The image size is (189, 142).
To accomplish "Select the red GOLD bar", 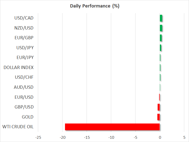I will 159,117.
